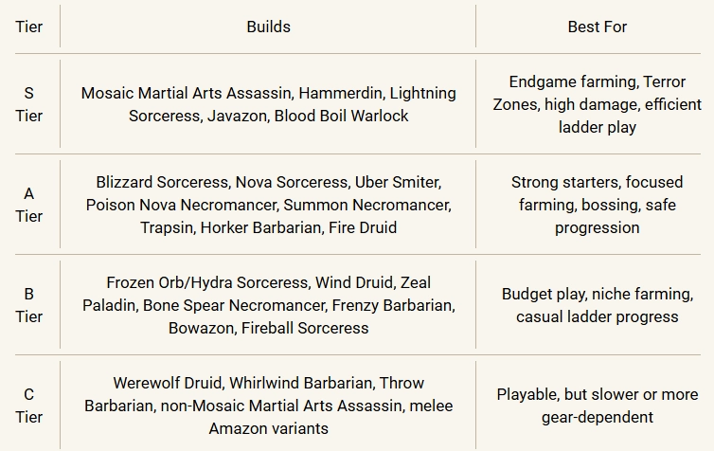Image resolution: width=714 pixels, height=451 pixels.
Task: Click the Fireball Sorceress entry
Action: tap(305, 329)
